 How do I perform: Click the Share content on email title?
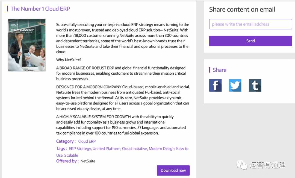[x=242, y=9]
